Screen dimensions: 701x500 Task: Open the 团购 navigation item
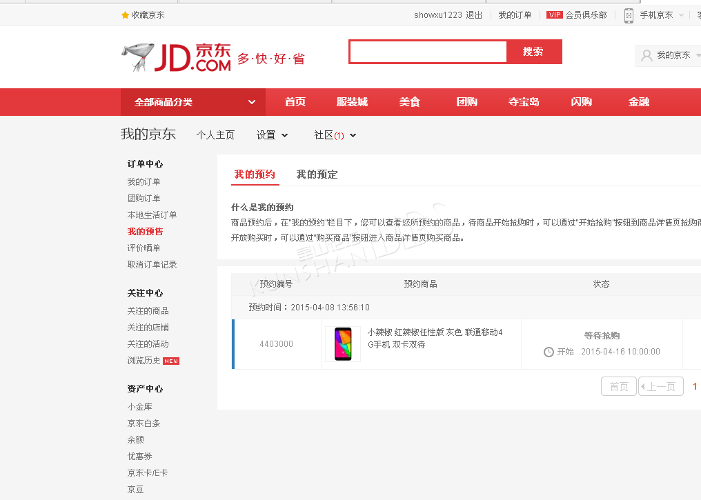coord(466,102)
